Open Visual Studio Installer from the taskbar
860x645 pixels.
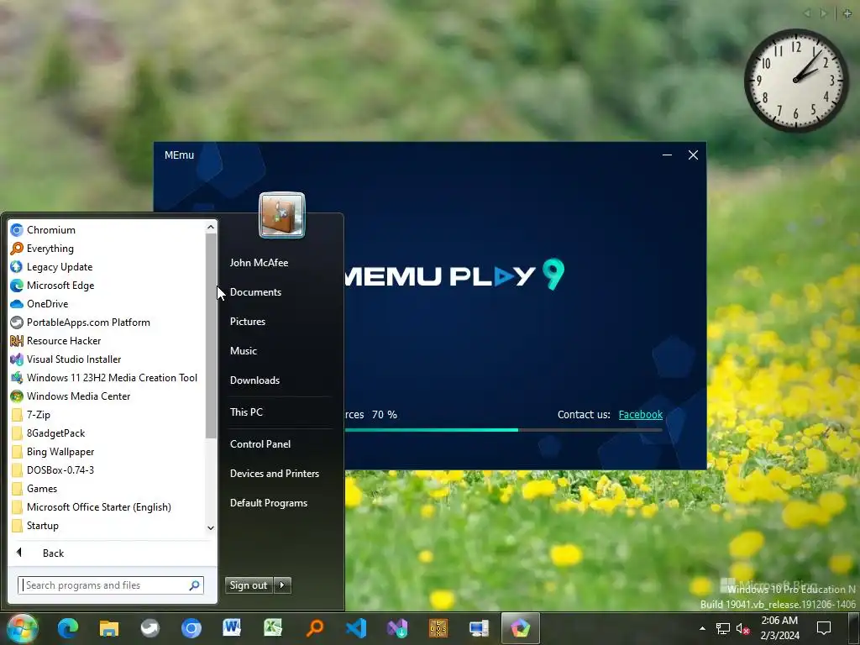tap(397, 628)
